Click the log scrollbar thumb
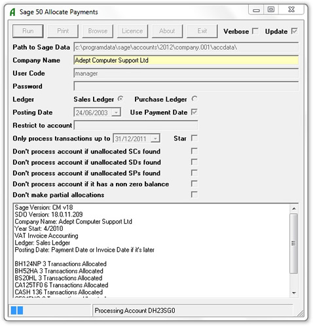Screen dimensions: 313x327 [x=294, y=243]
